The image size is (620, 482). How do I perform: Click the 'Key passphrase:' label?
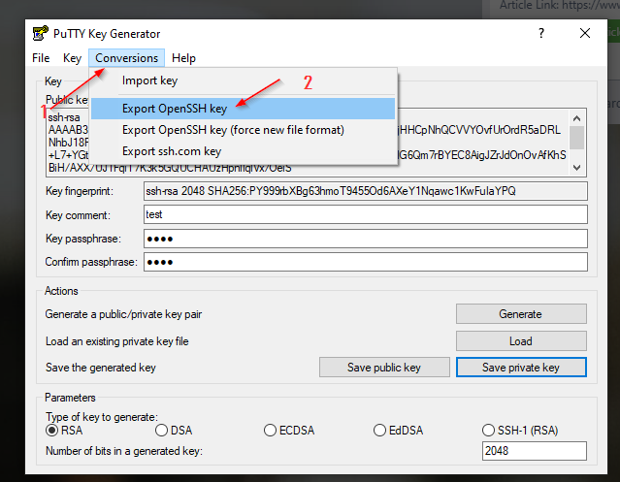pyautogui.click(x=83, y=239)
